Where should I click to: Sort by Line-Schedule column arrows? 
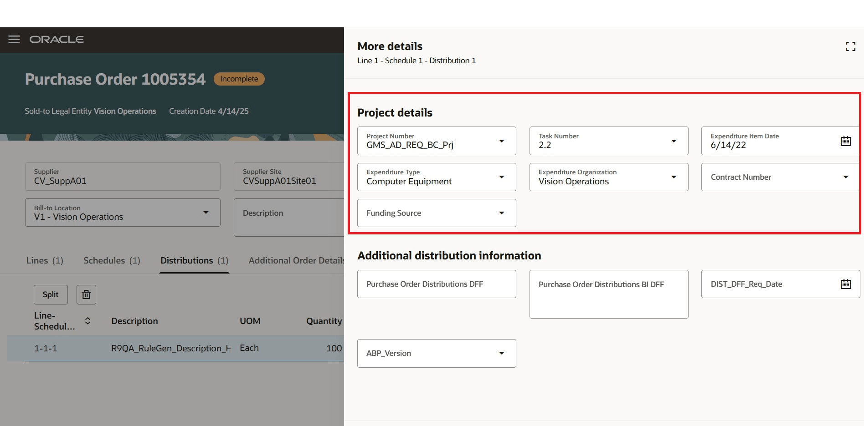pyautogui.click(x=88, y=321)
